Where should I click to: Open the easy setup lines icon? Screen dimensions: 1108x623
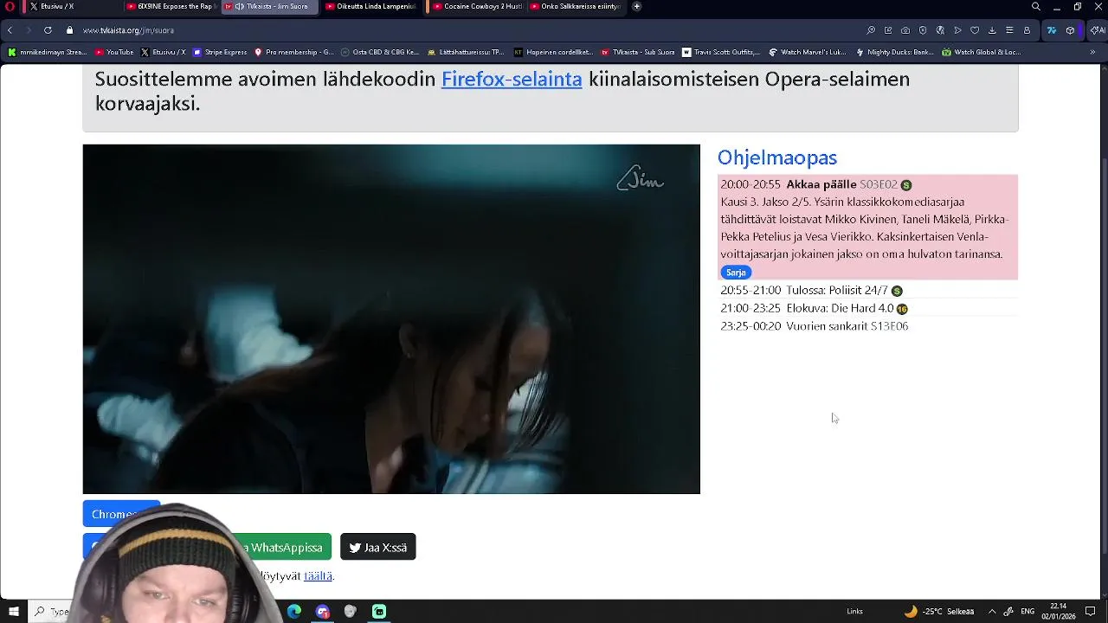[x=1009, y=30]
